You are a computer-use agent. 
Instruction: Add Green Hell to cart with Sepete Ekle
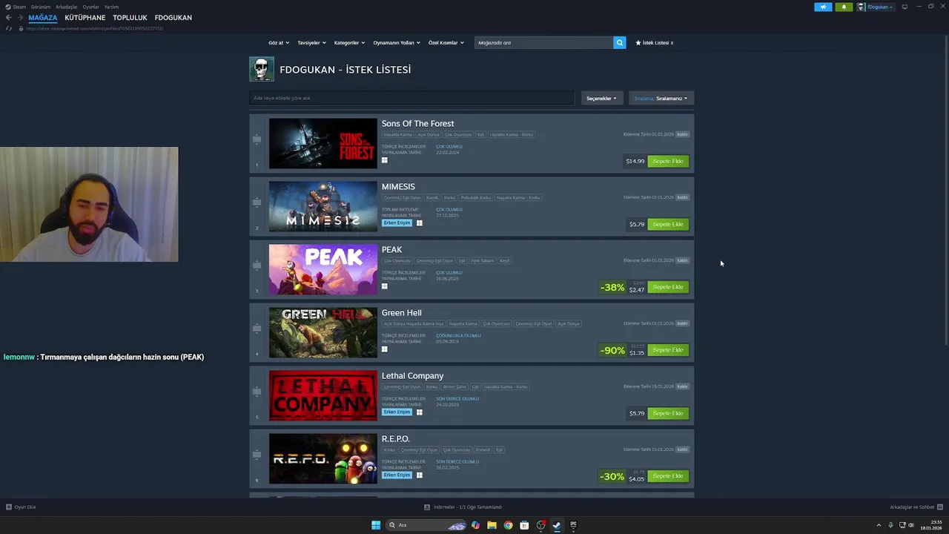[x=668, y=350]
